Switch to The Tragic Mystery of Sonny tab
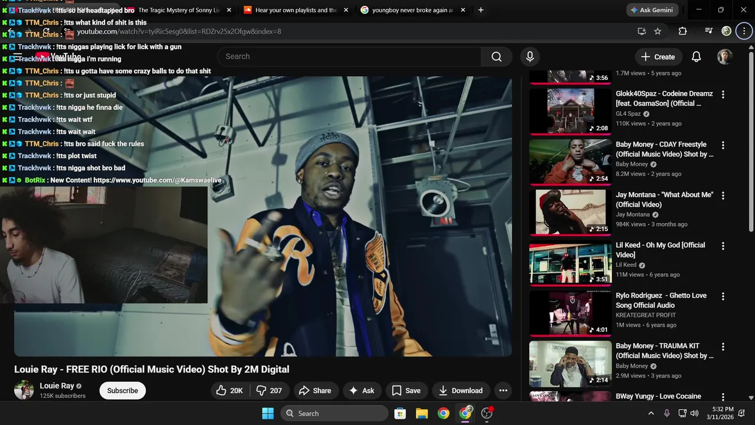755x425 pixels. click(x=179, y=10)
